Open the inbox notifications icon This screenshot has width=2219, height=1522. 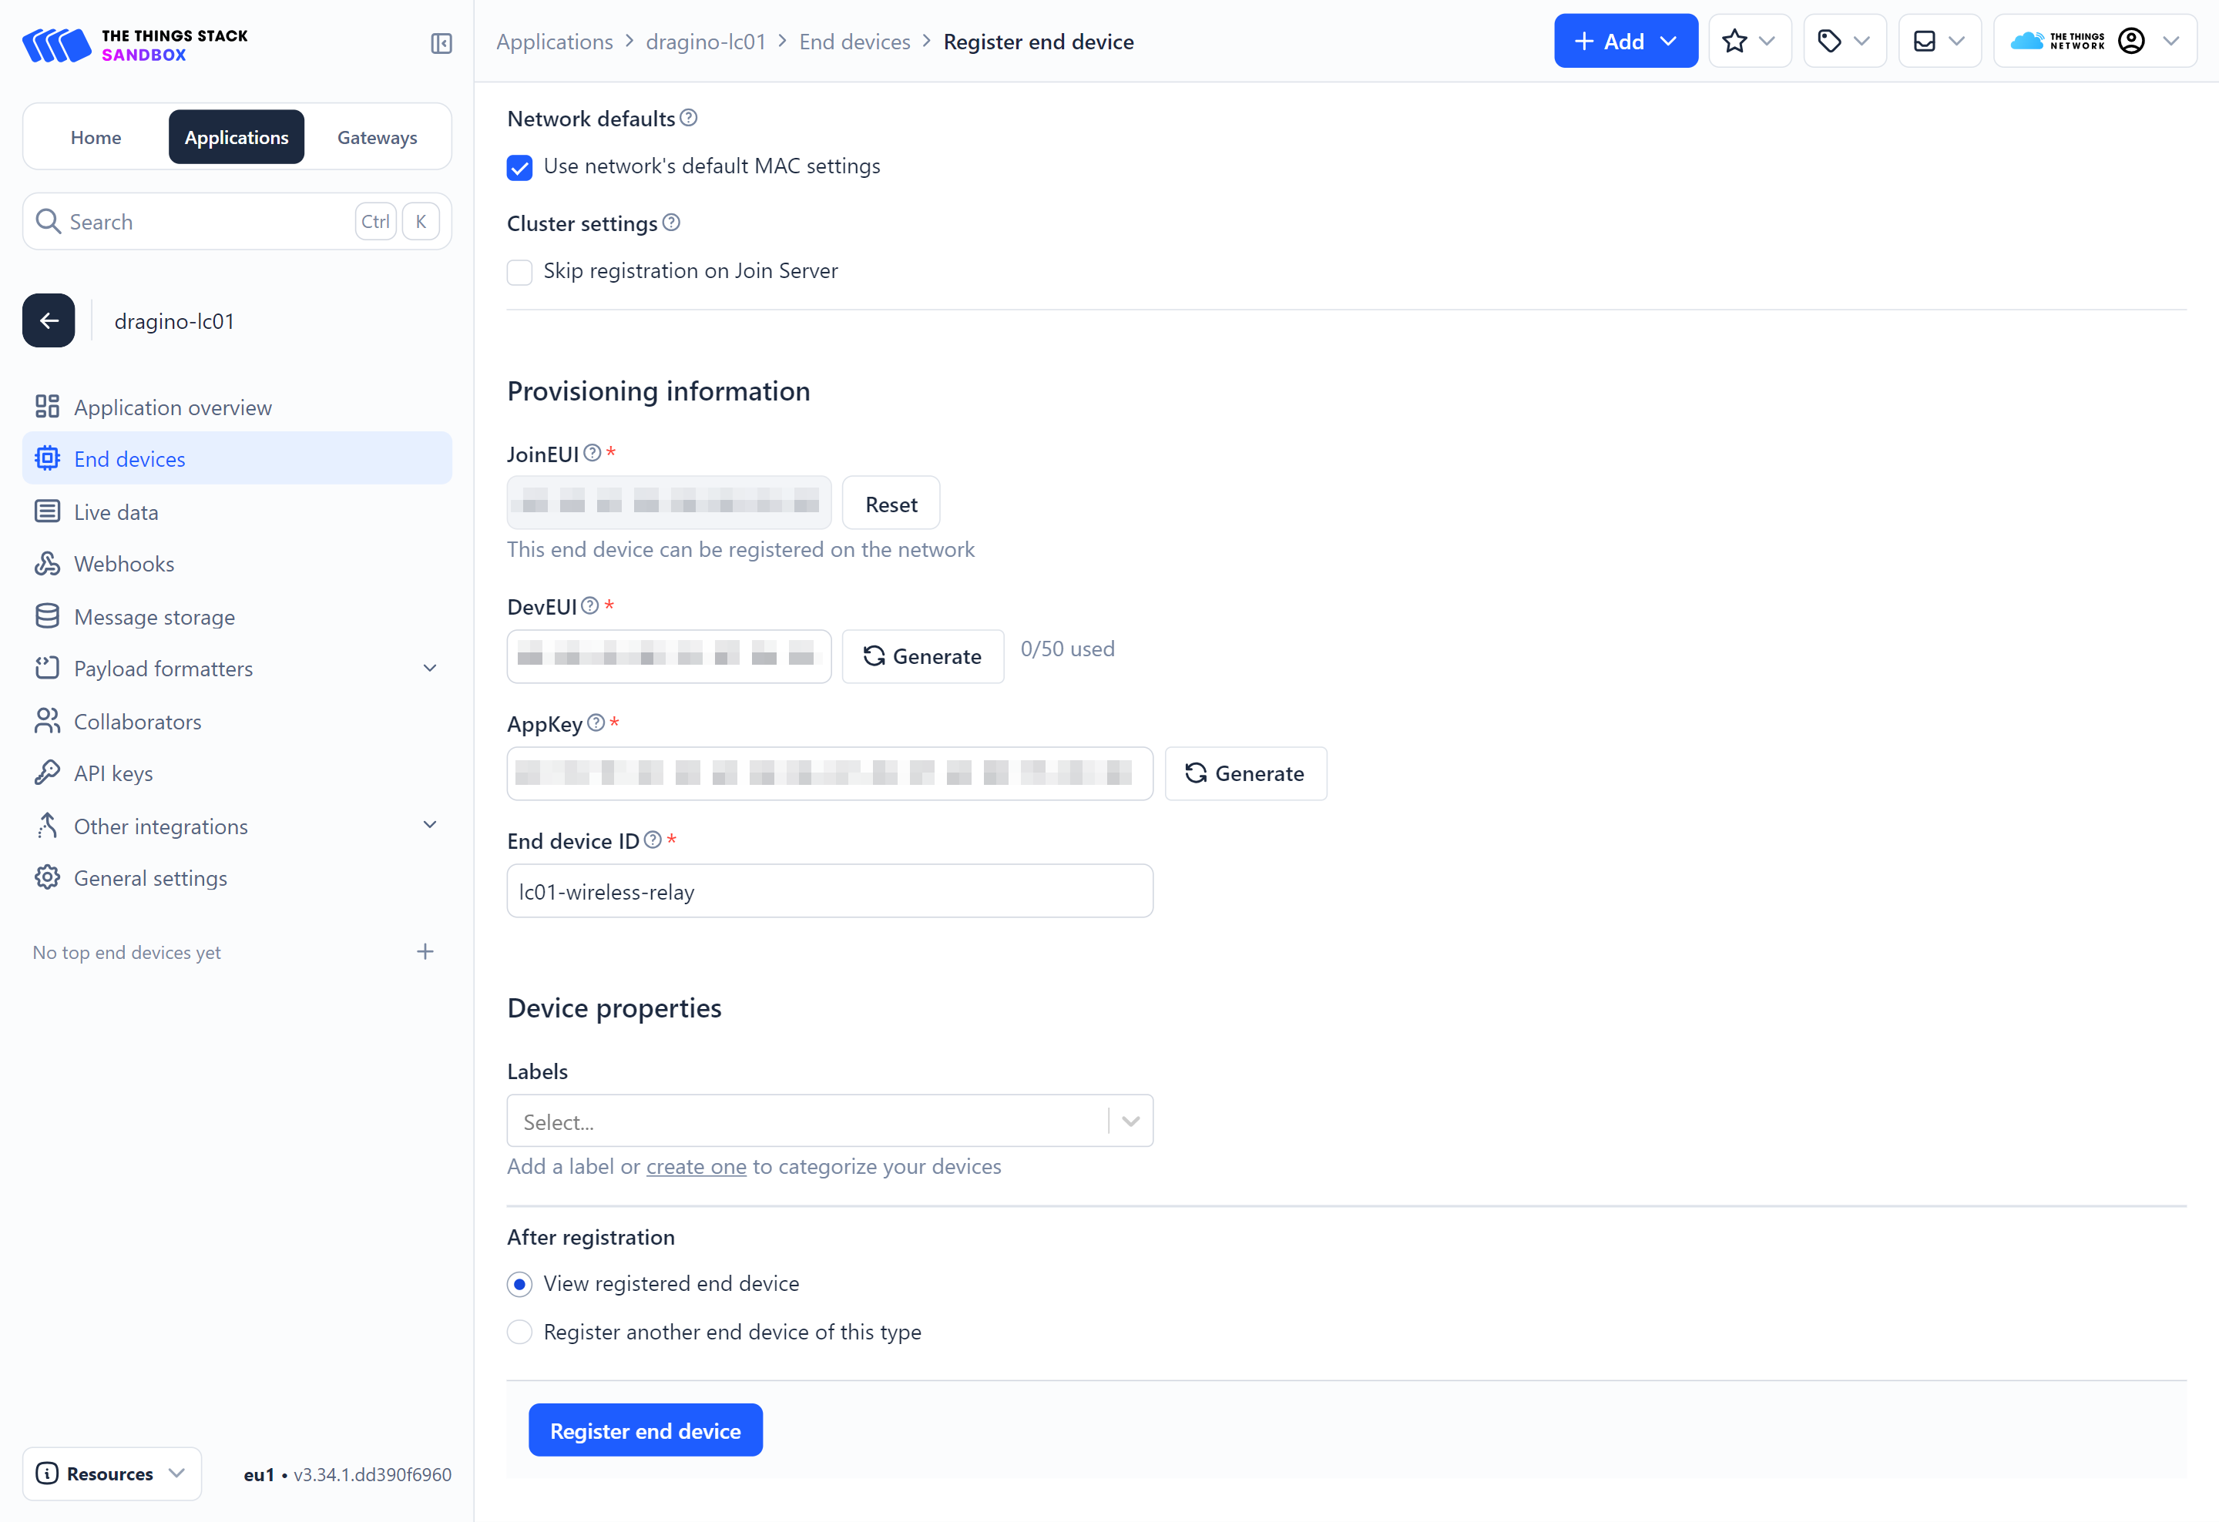pos(1939,41)
